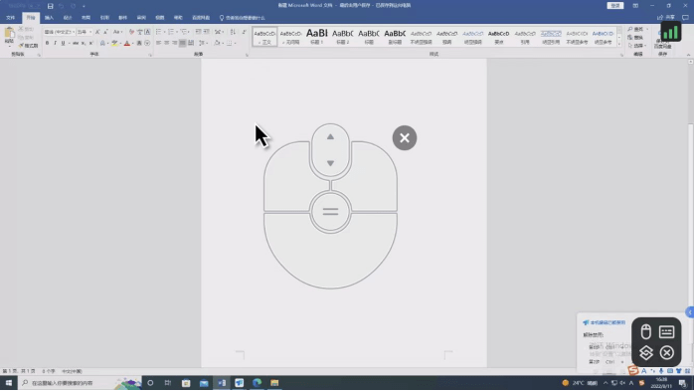Close the virtual mouse overlay
The width and height of the screenshot is (694, 391).
click(404, 137)
